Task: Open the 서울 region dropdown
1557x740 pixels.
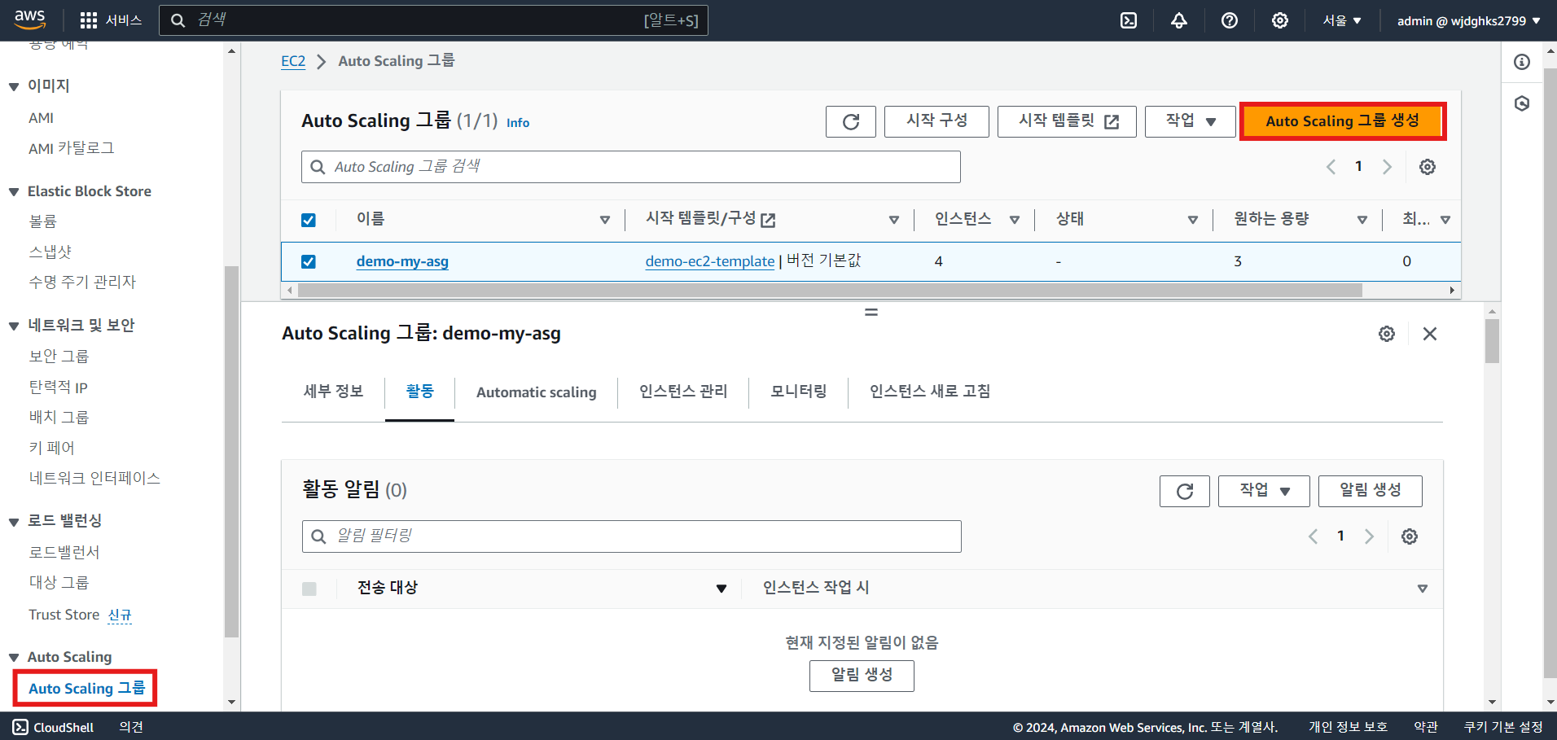Action: (1341, 20)
